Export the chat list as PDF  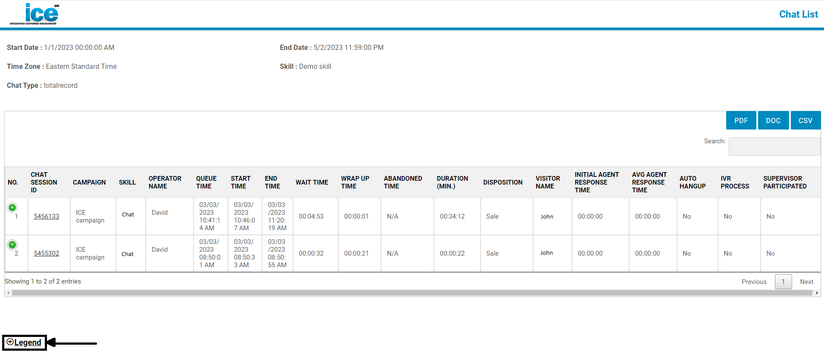tap(741, 120)
